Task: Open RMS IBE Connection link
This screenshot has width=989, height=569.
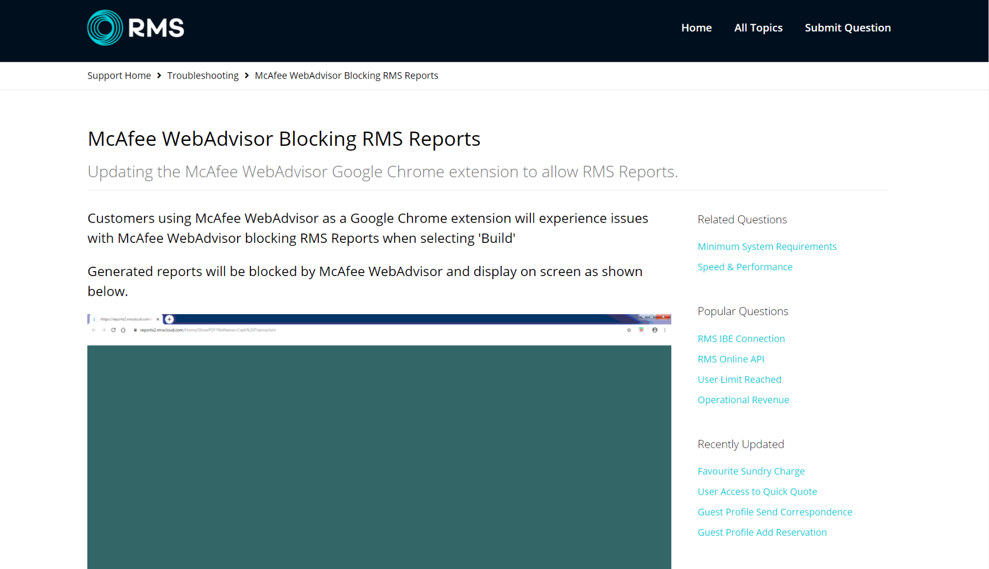Action: pyautogui.click(x=741, y=338)
